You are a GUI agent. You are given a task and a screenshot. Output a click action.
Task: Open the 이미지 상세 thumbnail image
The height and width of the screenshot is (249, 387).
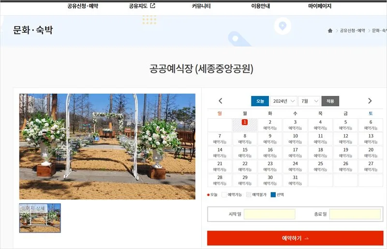40,218
